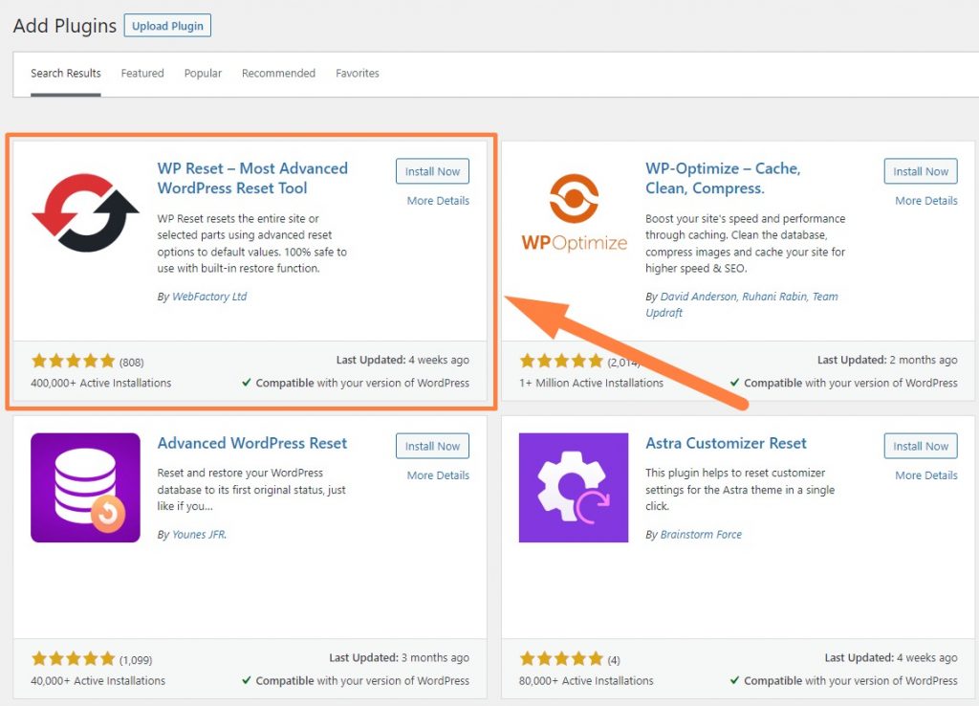Open the Search Results tab
This screenshot has width=979, height=706.
coord(66,73)
